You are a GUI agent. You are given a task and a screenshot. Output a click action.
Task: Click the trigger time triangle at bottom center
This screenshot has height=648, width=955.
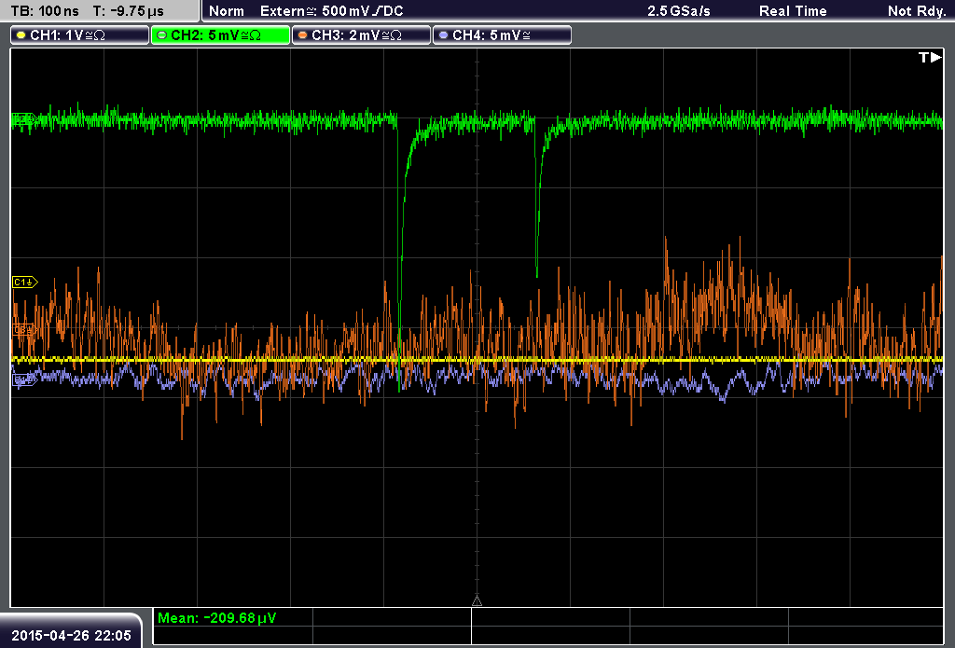click(477, 601)
